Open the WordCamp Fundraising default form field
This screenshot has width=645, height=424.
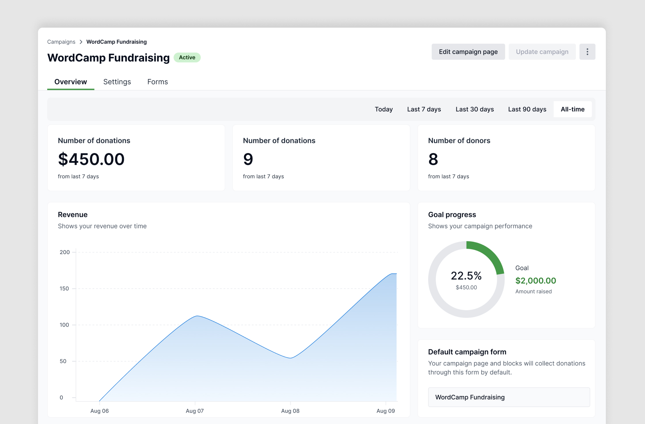pyautogui.click(x=509, y=397)
